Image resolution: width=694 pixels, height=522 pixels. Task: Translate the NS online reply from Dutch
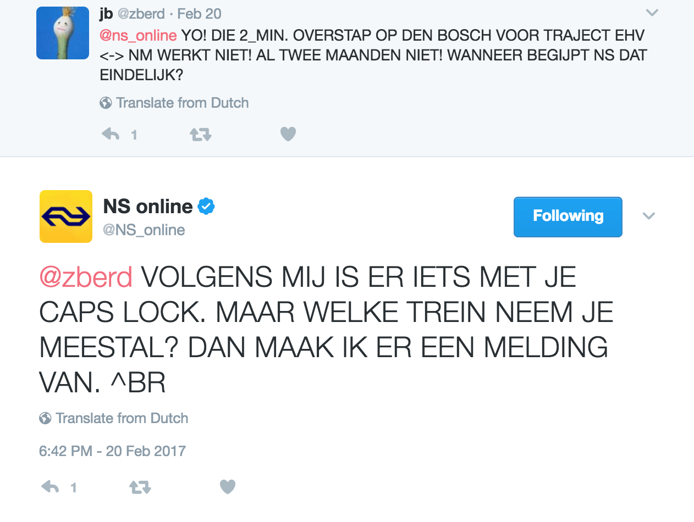click(x=122, y=418)
